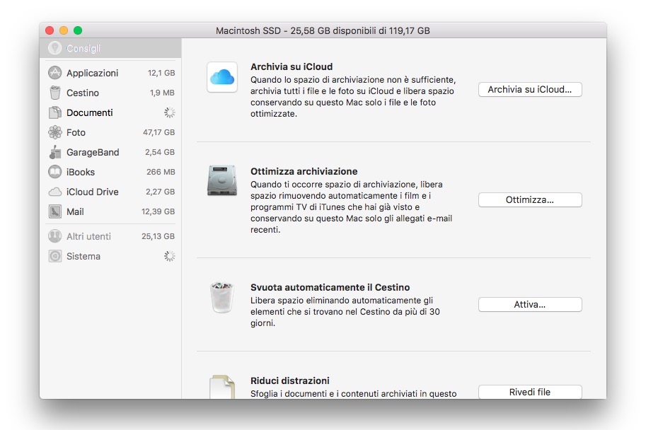Viewport: 646px width, 430px height.
Task: Click the Macintosh SSD window title
Action: click(323, 30)
